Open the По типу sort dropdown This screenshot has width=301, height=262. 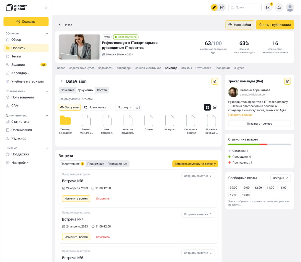[125, 107]
